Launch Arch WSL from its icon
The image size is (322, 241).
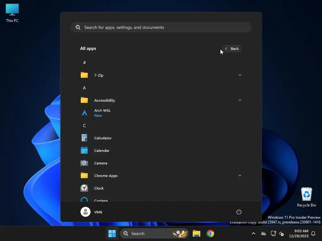point(84,113)
